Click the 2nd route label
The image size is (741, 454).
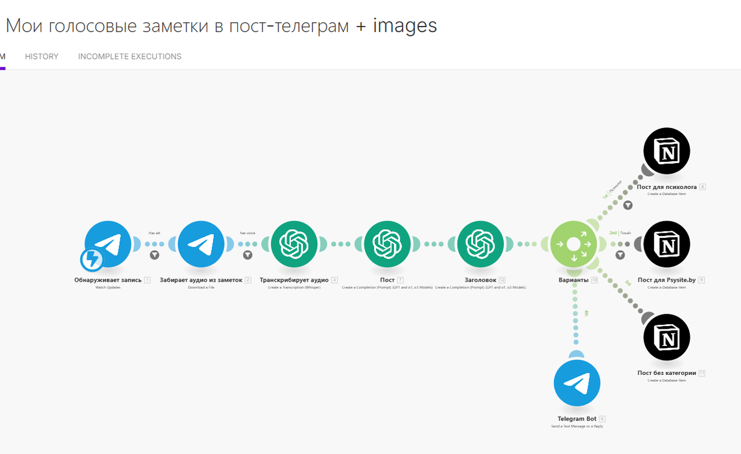coord(613,233)
